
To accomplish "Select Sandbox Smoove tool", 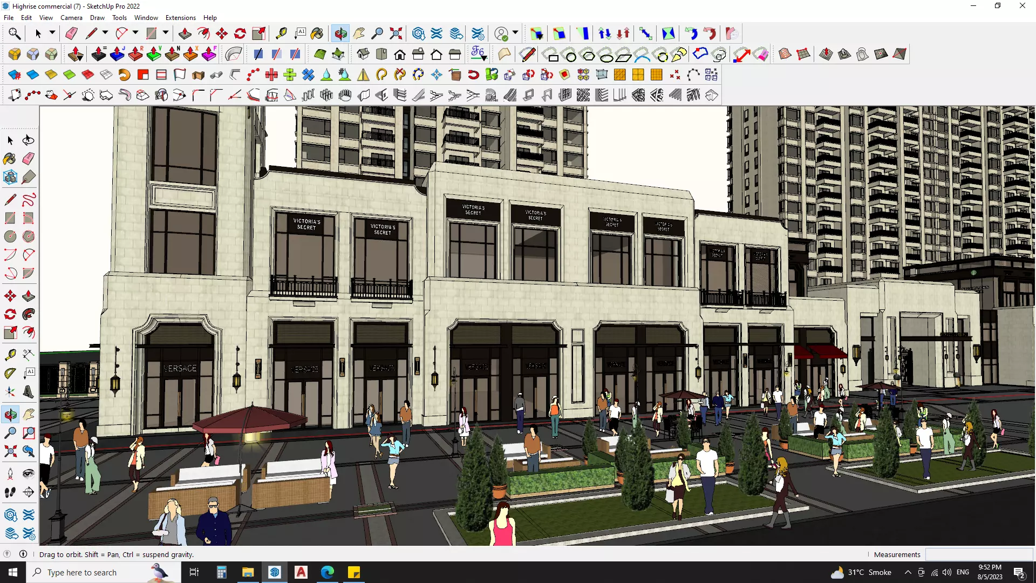I will point(826,54).
